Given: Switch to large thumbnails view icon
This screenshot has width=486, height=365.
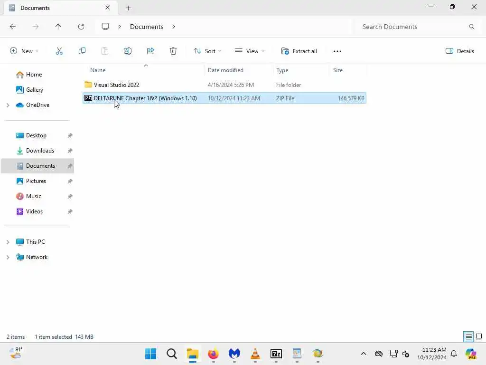Looking at the screenshot, I should tap(479, 337).
